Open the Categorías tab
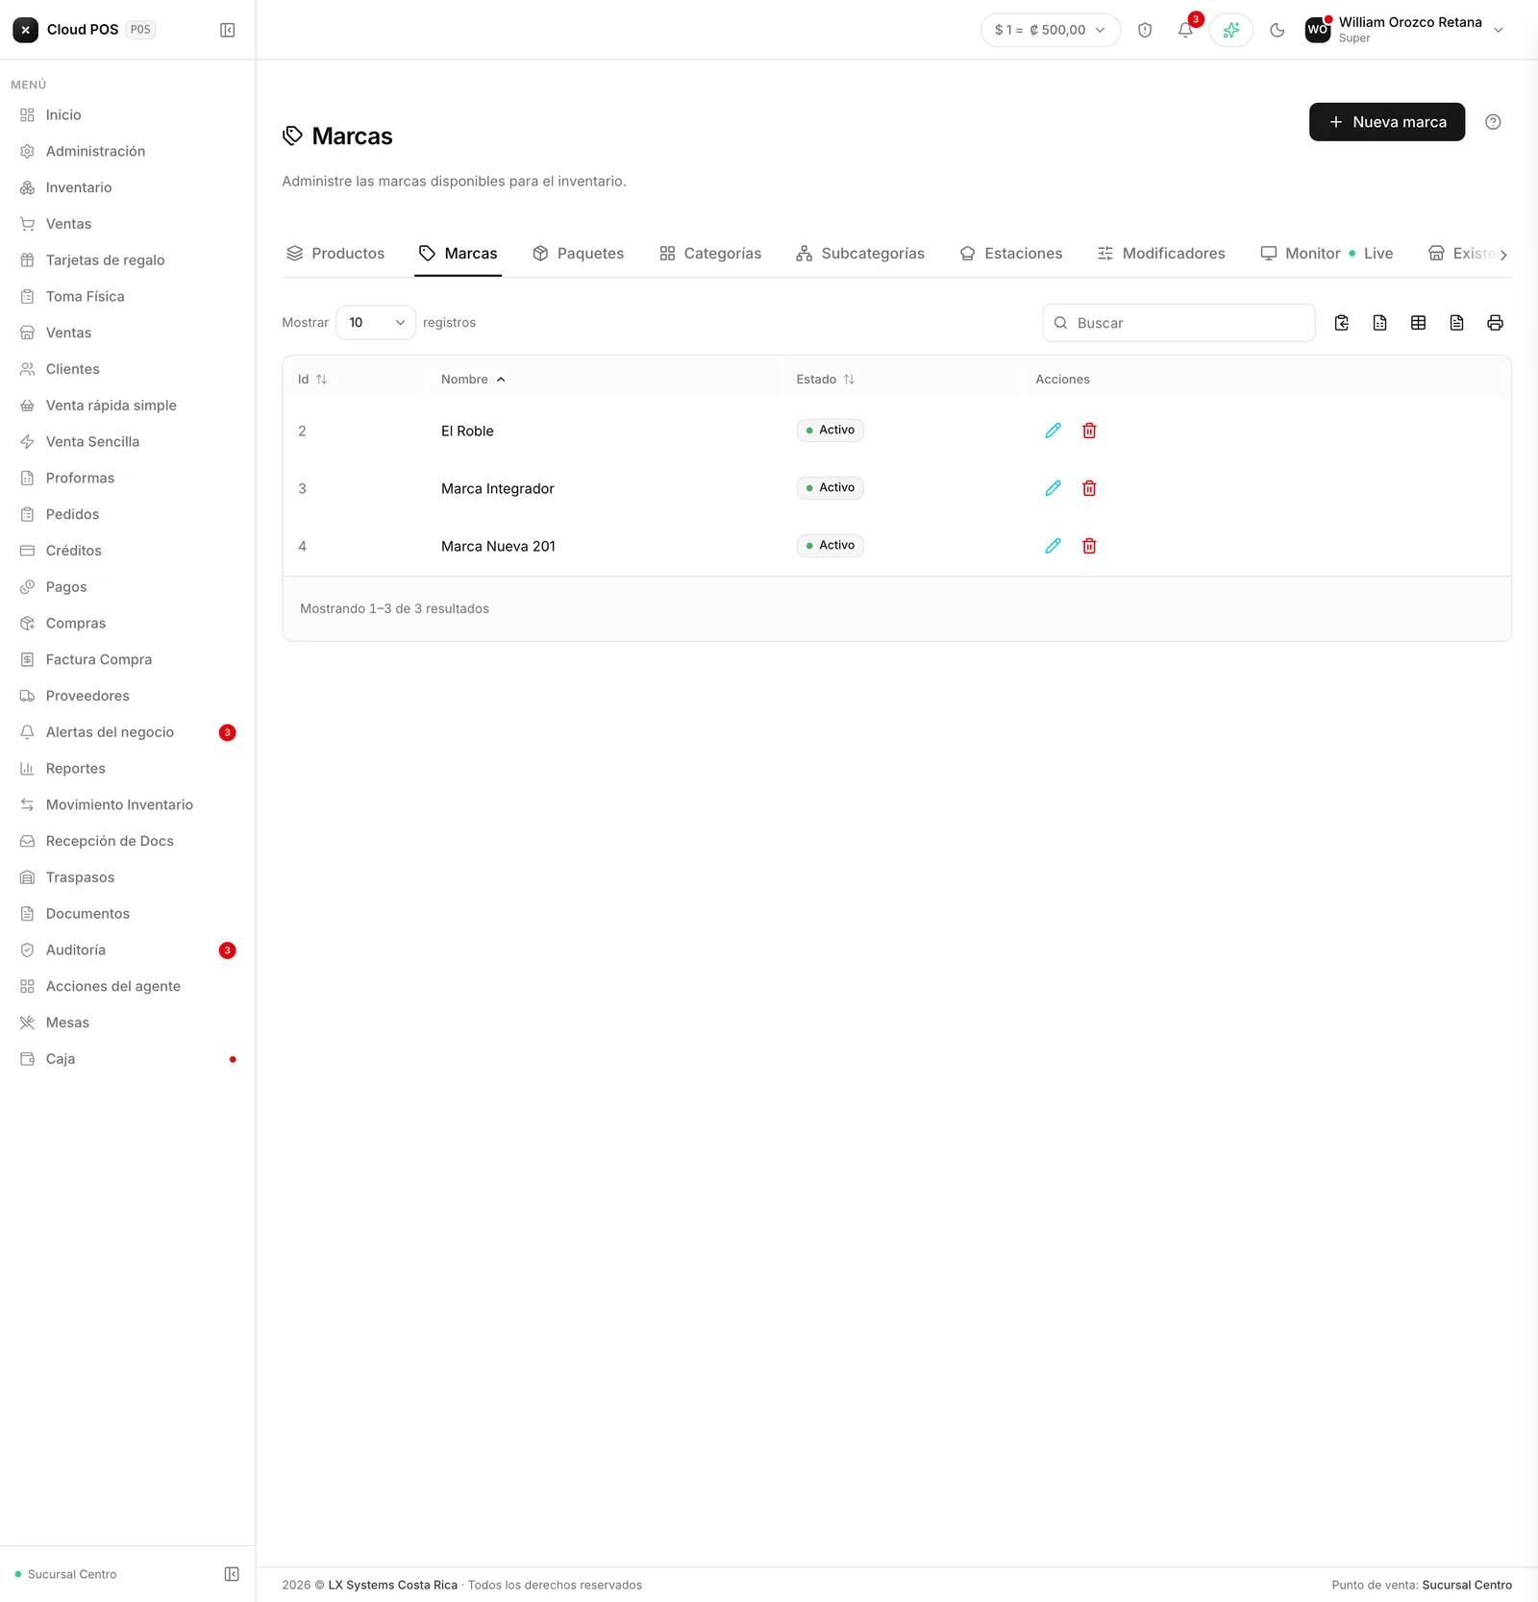 click(710, 254)
